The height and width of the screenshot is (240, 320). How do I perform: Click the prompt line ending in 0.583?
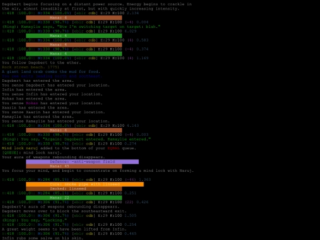[x=75, y=40]
